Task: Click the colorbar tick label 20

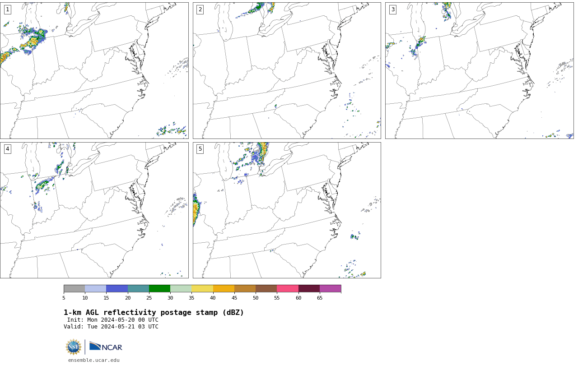Action: (128, 298)
